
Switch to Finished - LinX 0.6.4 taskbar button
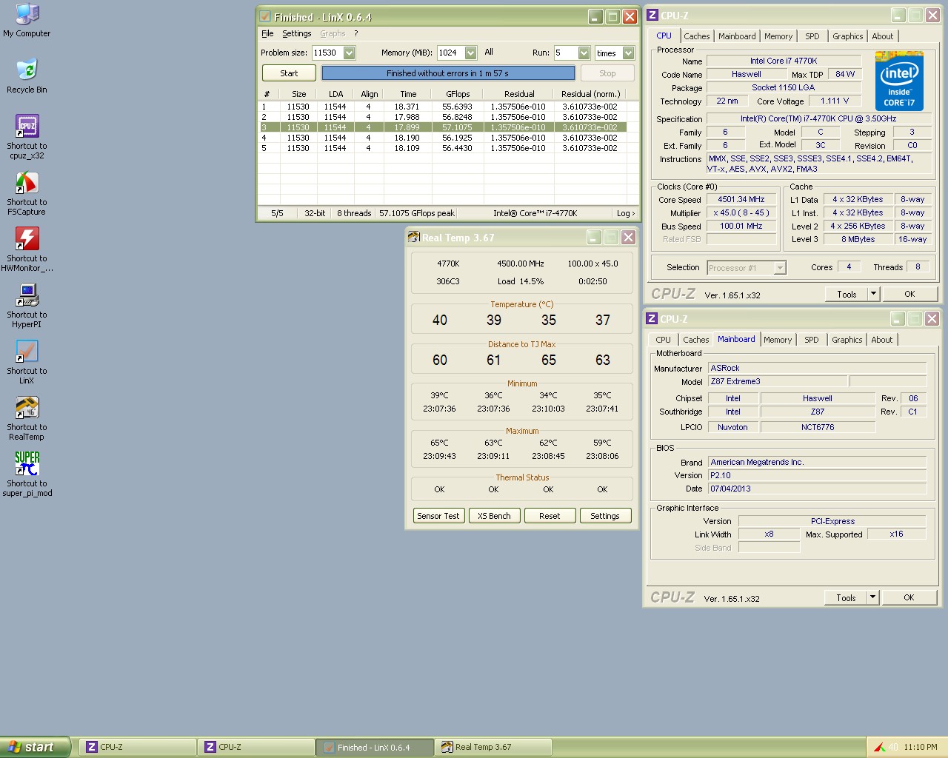[x=375, y=747]
